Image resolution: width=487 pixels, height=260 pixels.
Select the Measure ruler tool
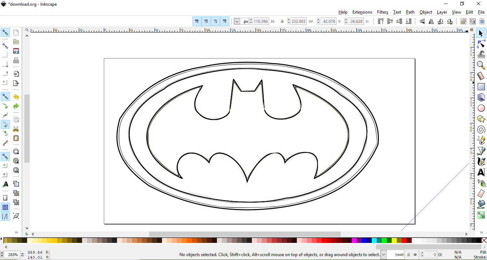point(481,76)
